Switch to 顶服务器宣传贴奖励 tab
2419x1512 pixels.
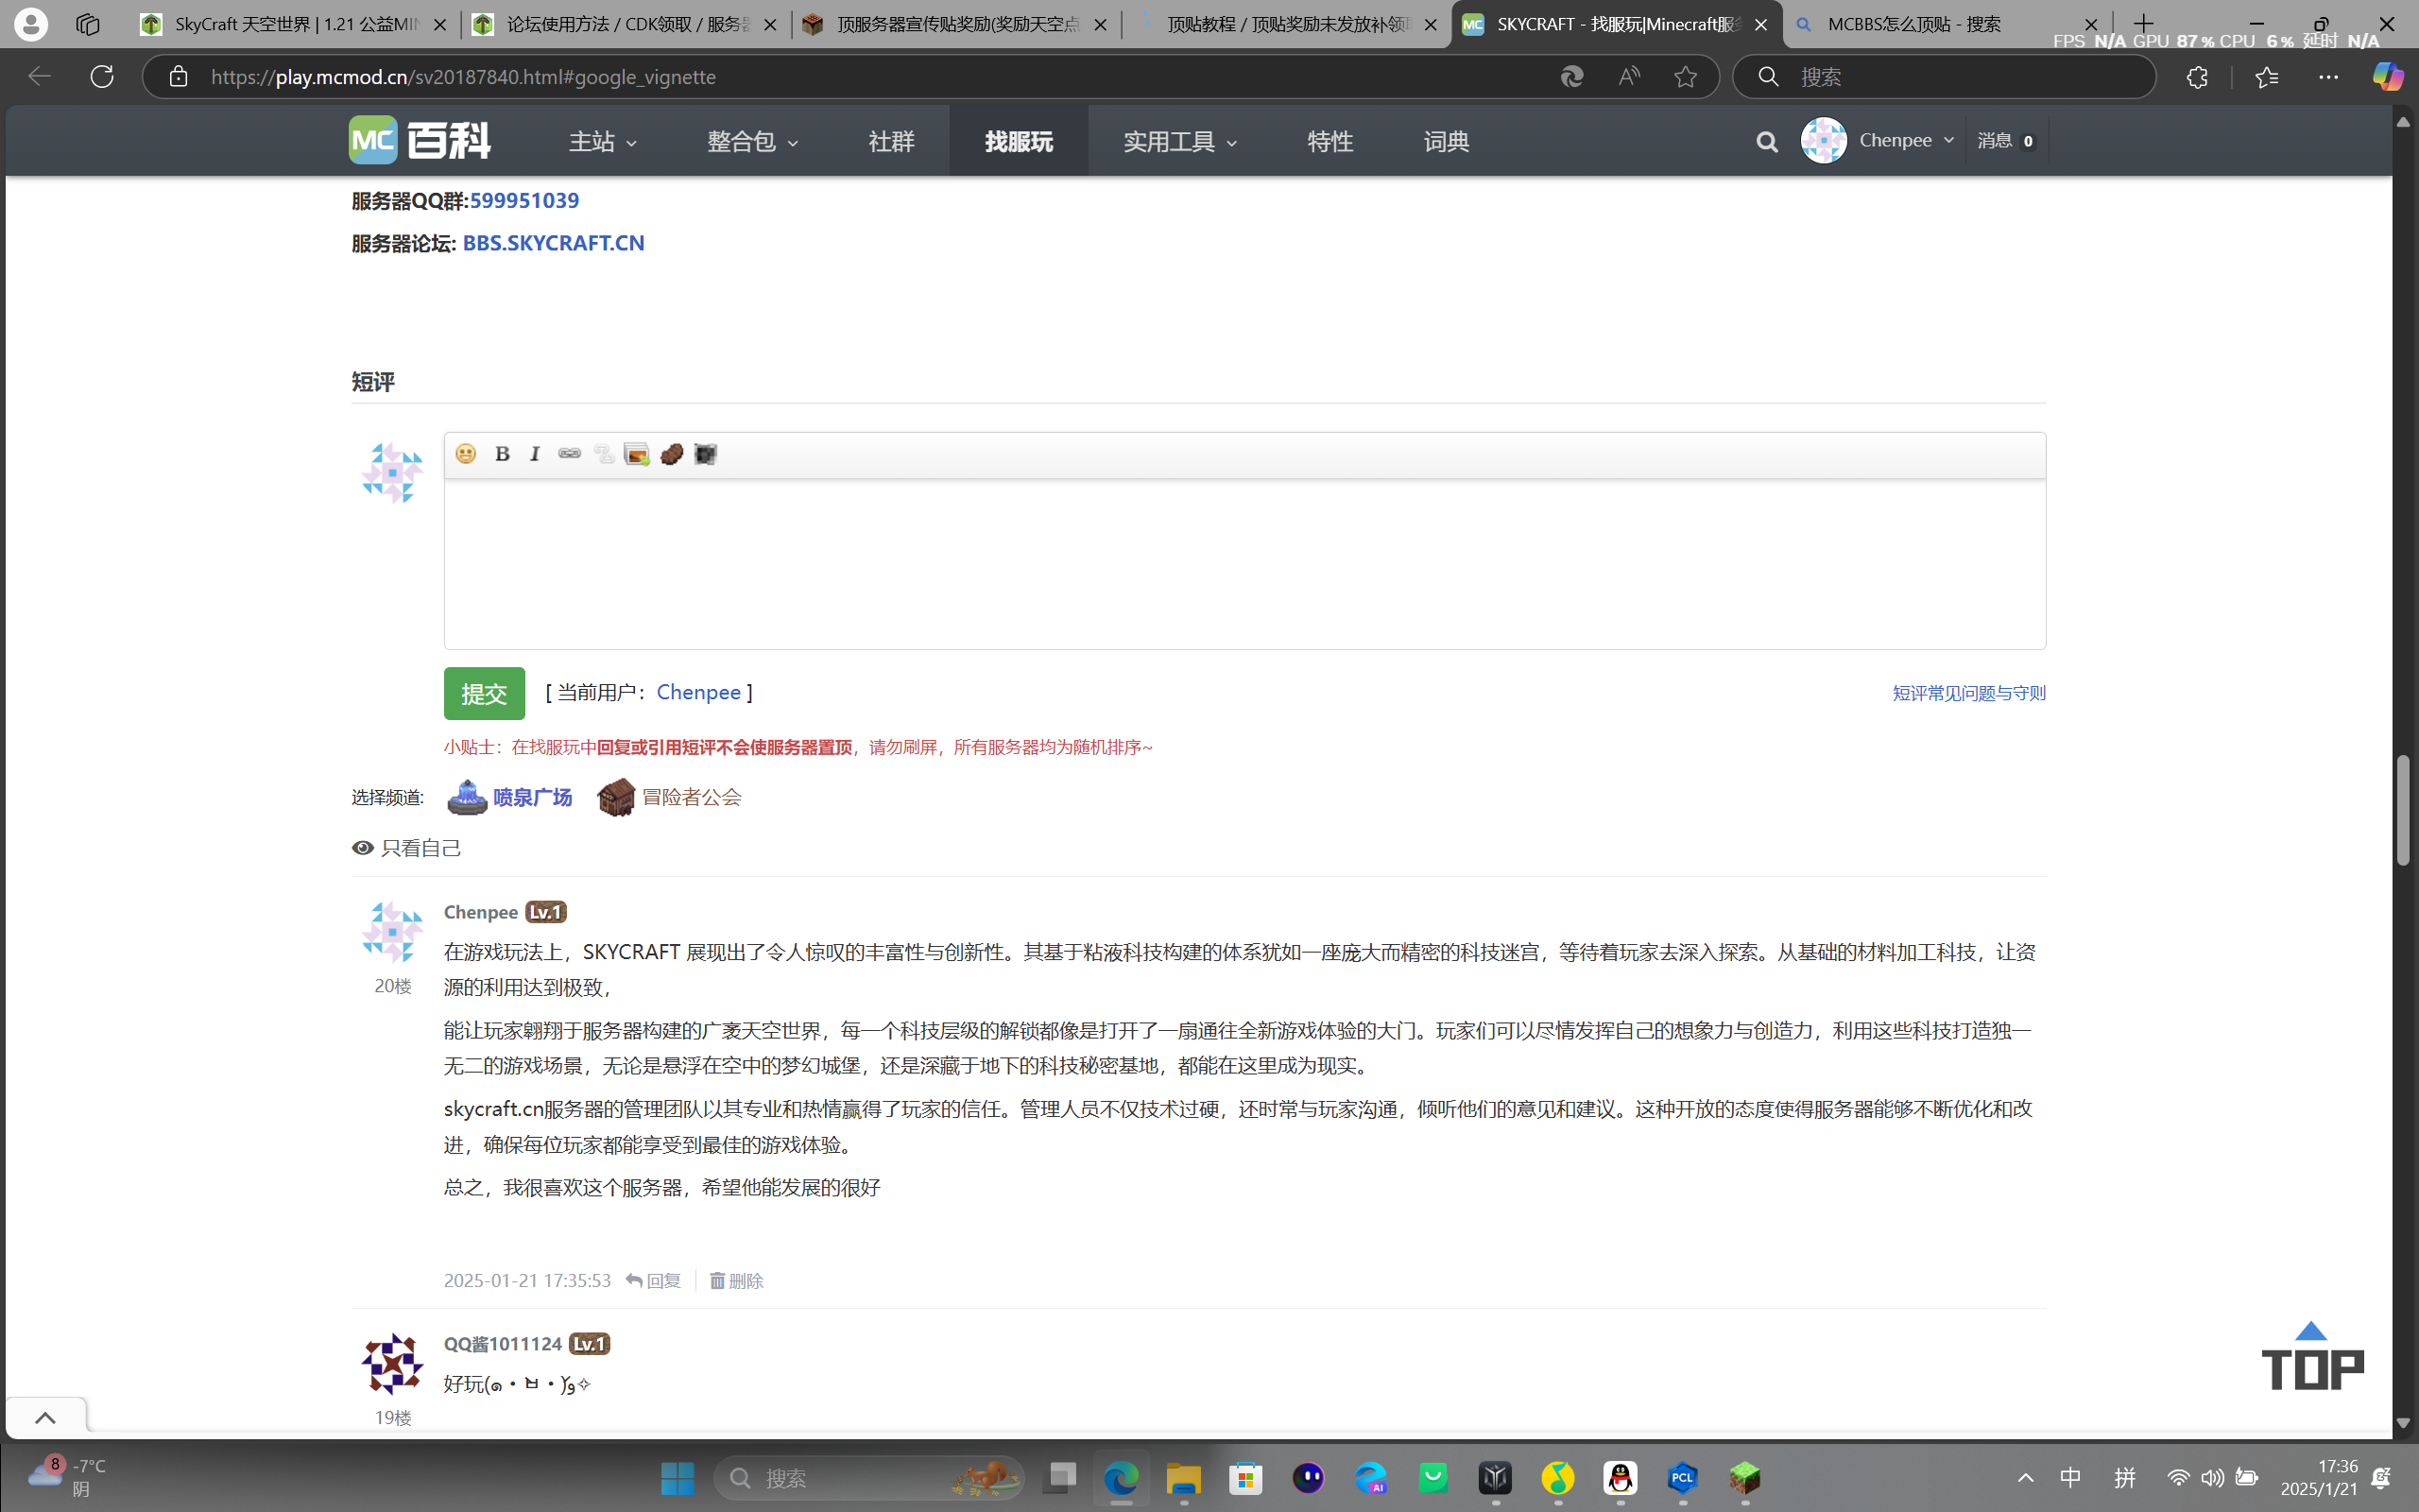click(x=956, y=24)
